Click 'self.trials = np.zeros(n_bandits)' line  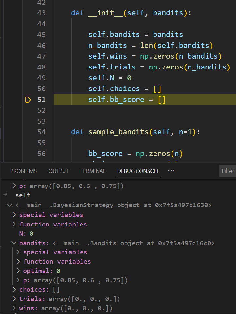point(159,67)
